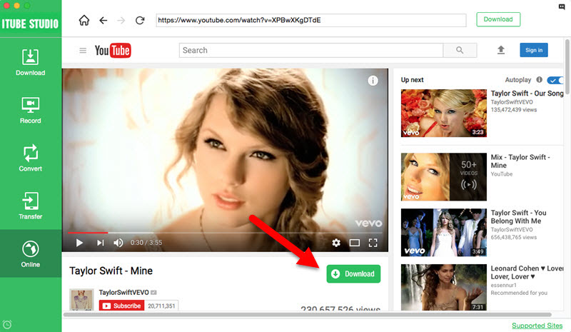Click the Autoplay info icon
The width and height of the screenshot is (571, 332).
[540, 79]
